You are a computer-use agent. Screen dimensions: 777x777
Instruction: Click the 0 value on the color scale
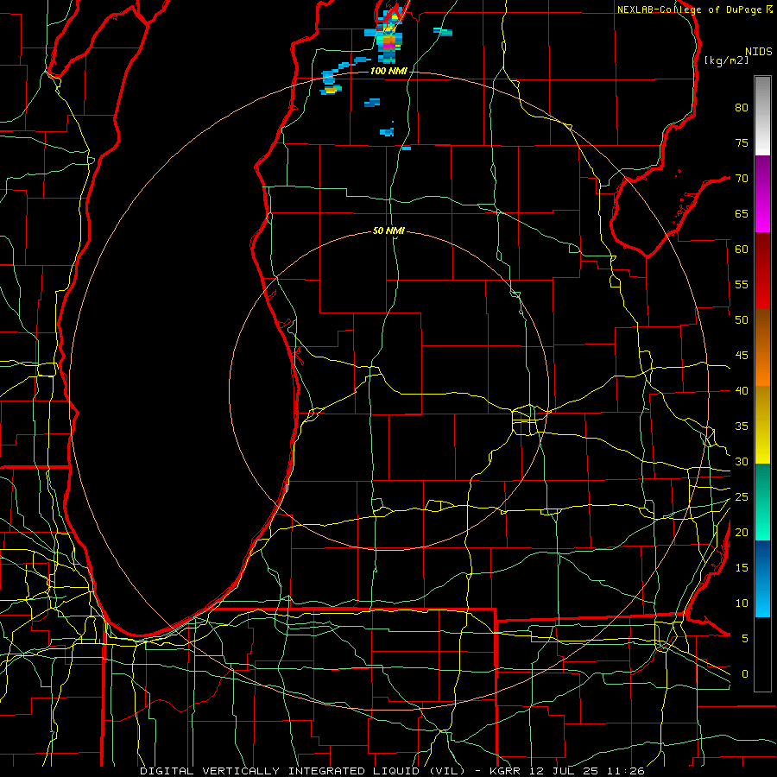click(x=744, y=674)
